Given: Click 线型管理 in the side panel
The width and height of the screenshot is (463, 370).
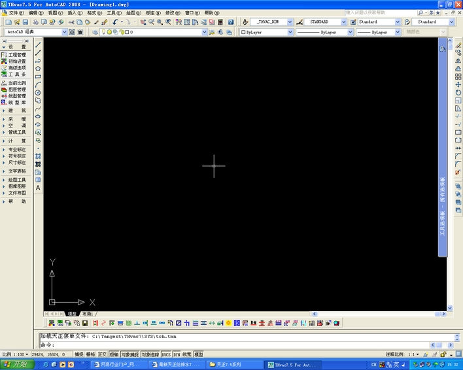Looking at the screenshot, I should 14,96.
